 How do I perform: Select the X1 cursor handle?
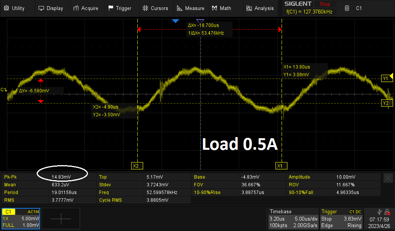tap(281, 166)
